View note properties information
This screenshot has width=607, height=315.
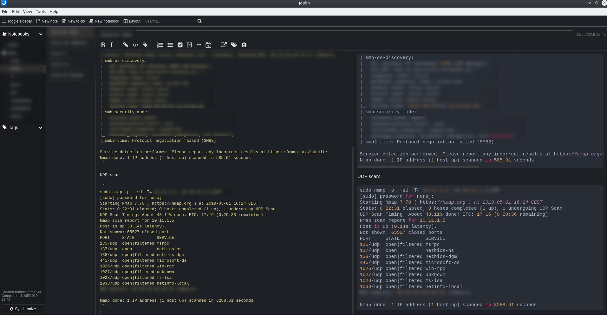coord(244,45)
